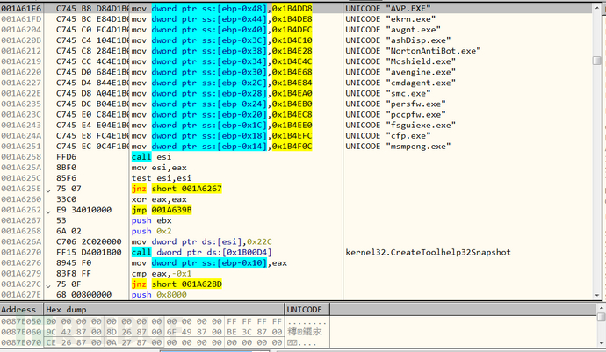Select the UNICODE "Mcshield.exe" comment

click(400, 61)
